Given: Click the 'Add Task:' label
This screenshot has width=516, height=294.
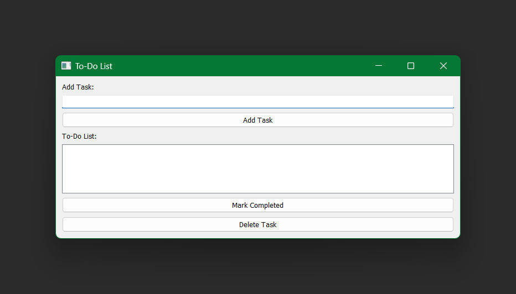Looking at the screenshot, I should pyautogui.click(x=78, y=87).
